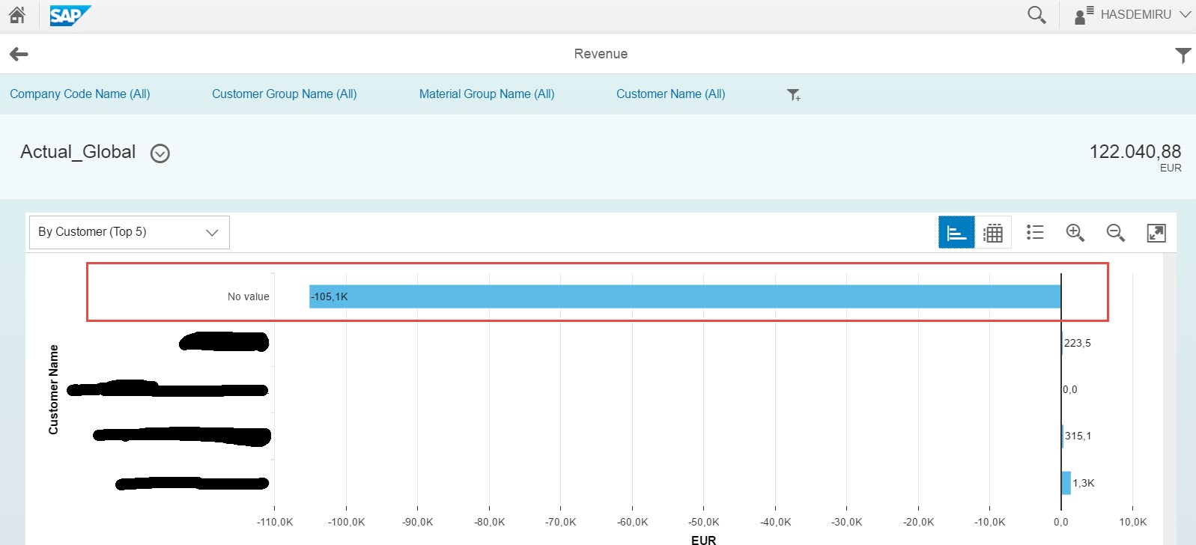Switch to bar chart view

tap(956, 233)
